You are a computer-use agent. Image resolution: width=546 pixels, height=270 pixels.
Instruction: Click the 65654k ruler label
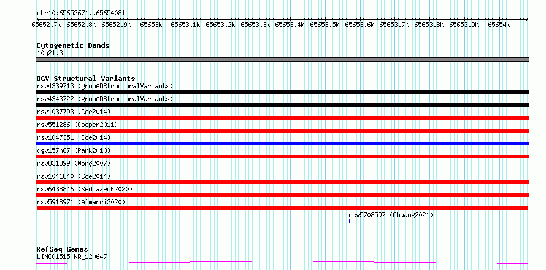pyautogui.click(x=499, y=25)
